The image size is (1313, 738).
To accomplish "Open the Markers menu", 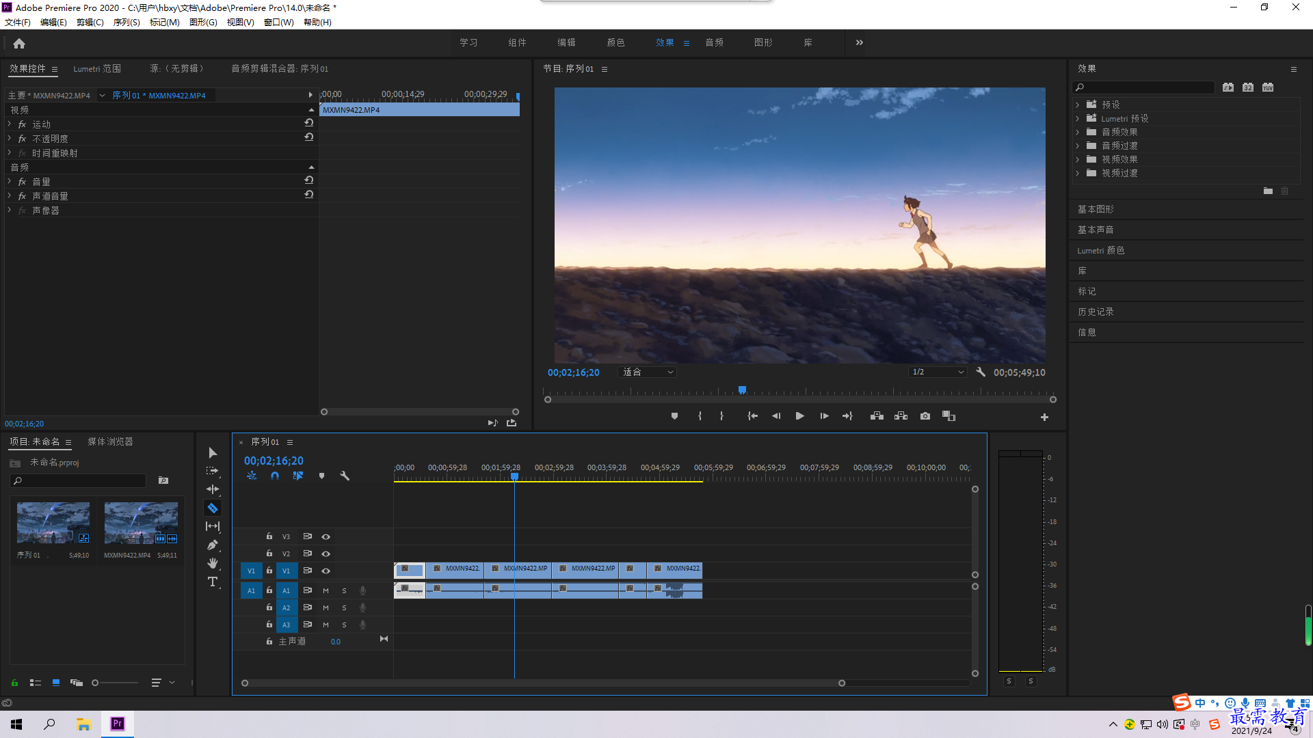I will pyautogui.click(x=165, y=23).
